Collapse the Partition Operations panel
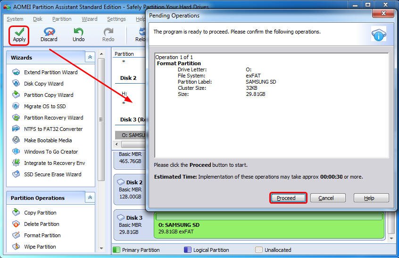Image resolution: width=399 pixels, height=258 pixels. coord(90,198)
